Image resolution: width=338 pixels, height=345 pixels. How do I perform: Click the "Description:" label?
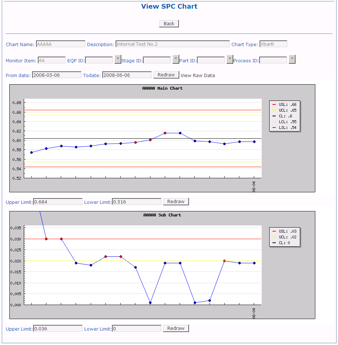click(100, 44)
